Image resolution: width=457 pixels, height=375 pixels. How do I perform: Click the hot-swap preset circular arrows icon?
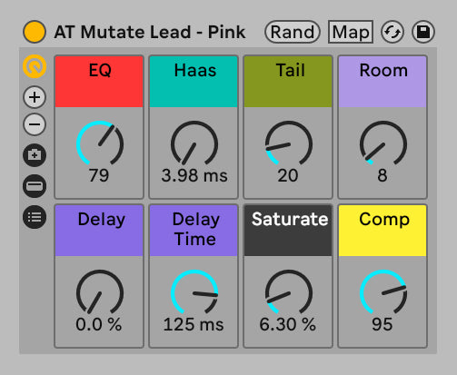click(392, 32)
